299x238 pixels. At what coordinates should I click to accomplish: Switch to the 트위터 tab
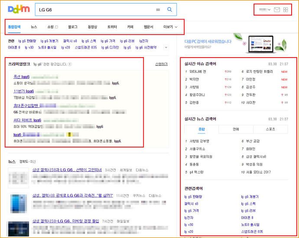pyautogui.click(x=112, y=27)
